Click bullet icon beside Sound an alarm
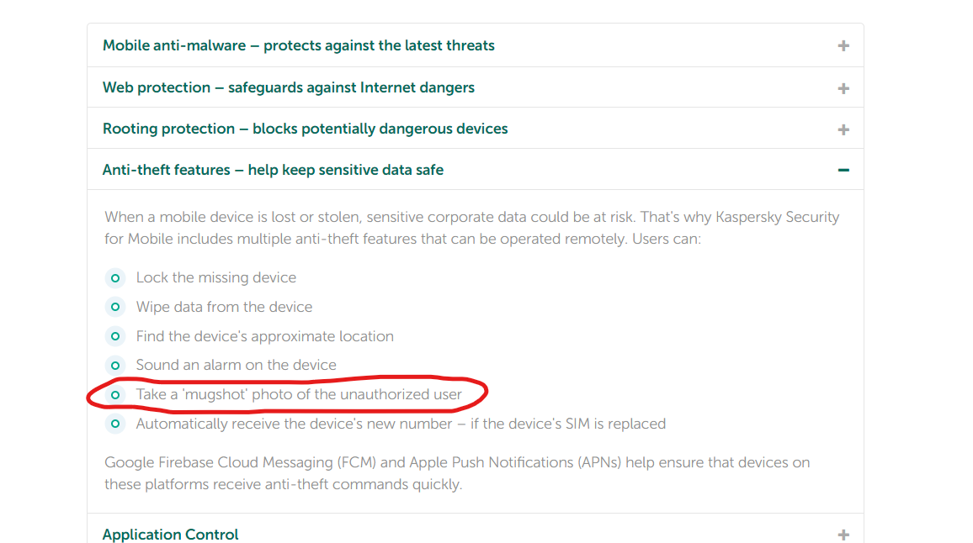This screenshot has height=543, width=973. click(115, 366)
